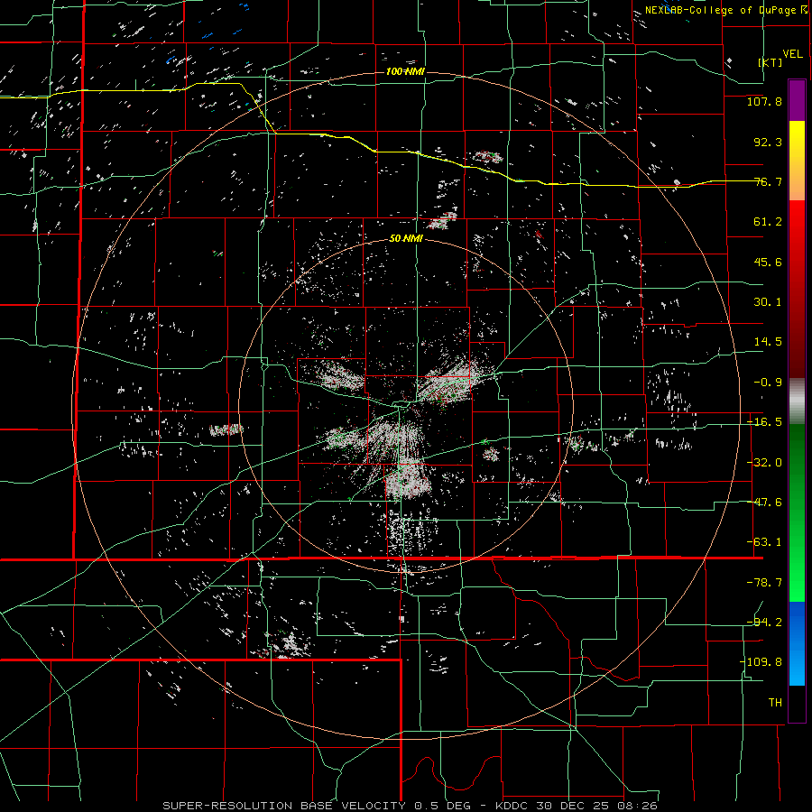Select the -78.7 velocity scale value
The width and height of the screenshot is (812, 812).
tap(764, 583)
